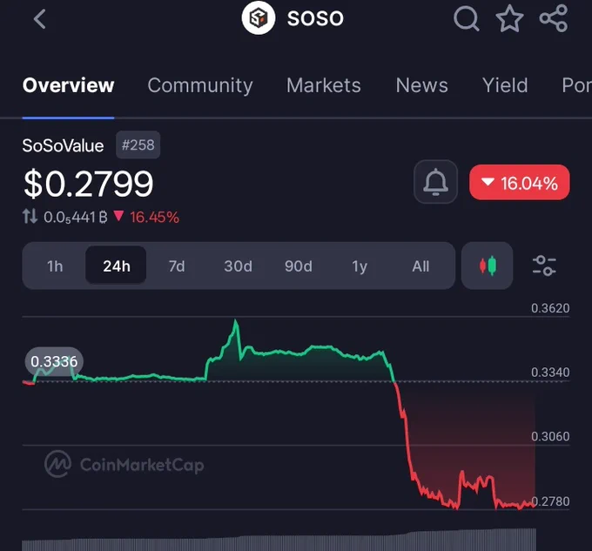The width and height of the screenshot is (592, 551).
Task: Go back using the left arrow
Action: [x=40, y=19]
